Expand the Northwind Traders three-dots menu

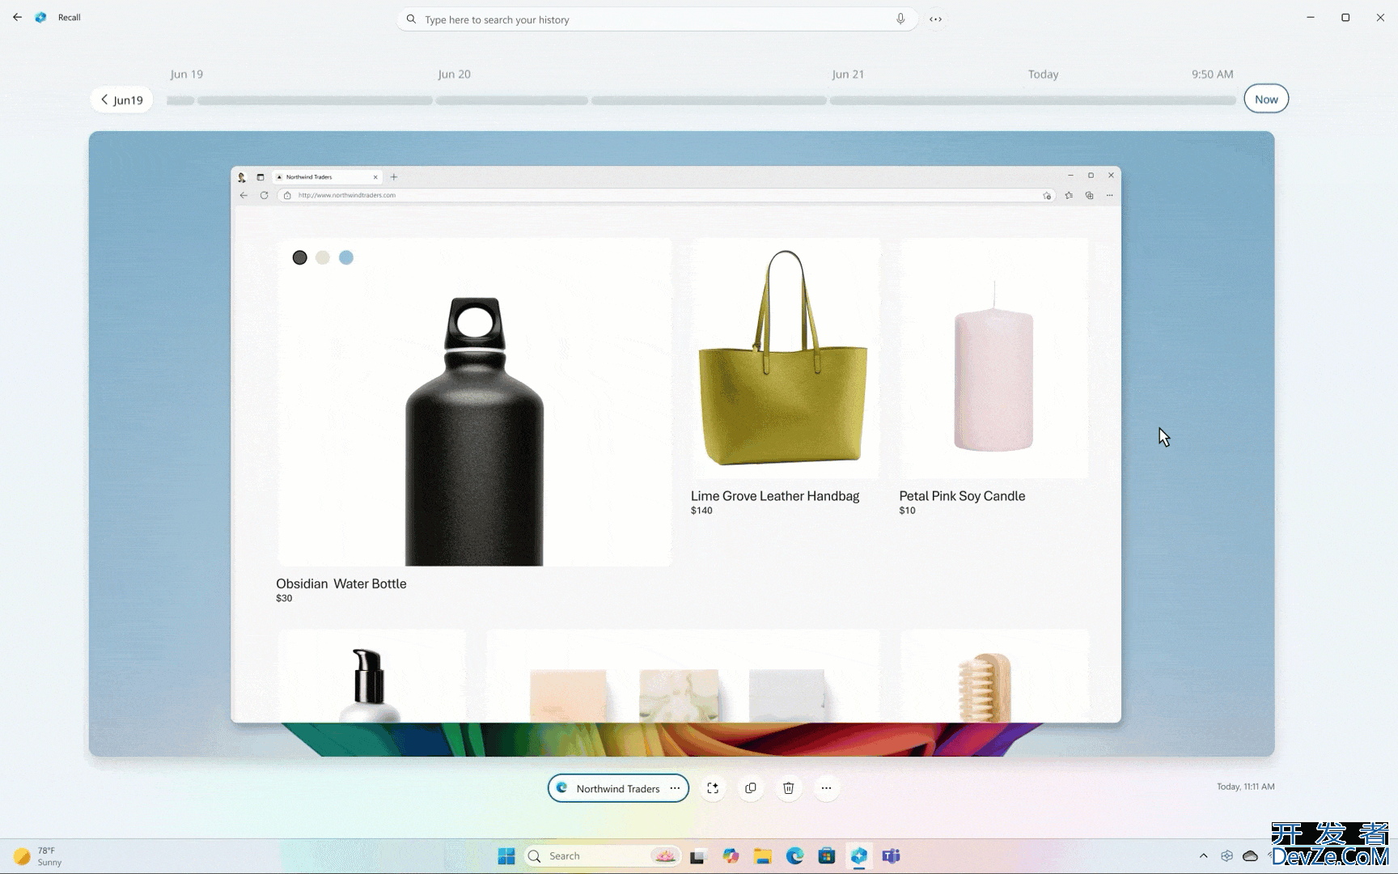(x=675, y=788)
